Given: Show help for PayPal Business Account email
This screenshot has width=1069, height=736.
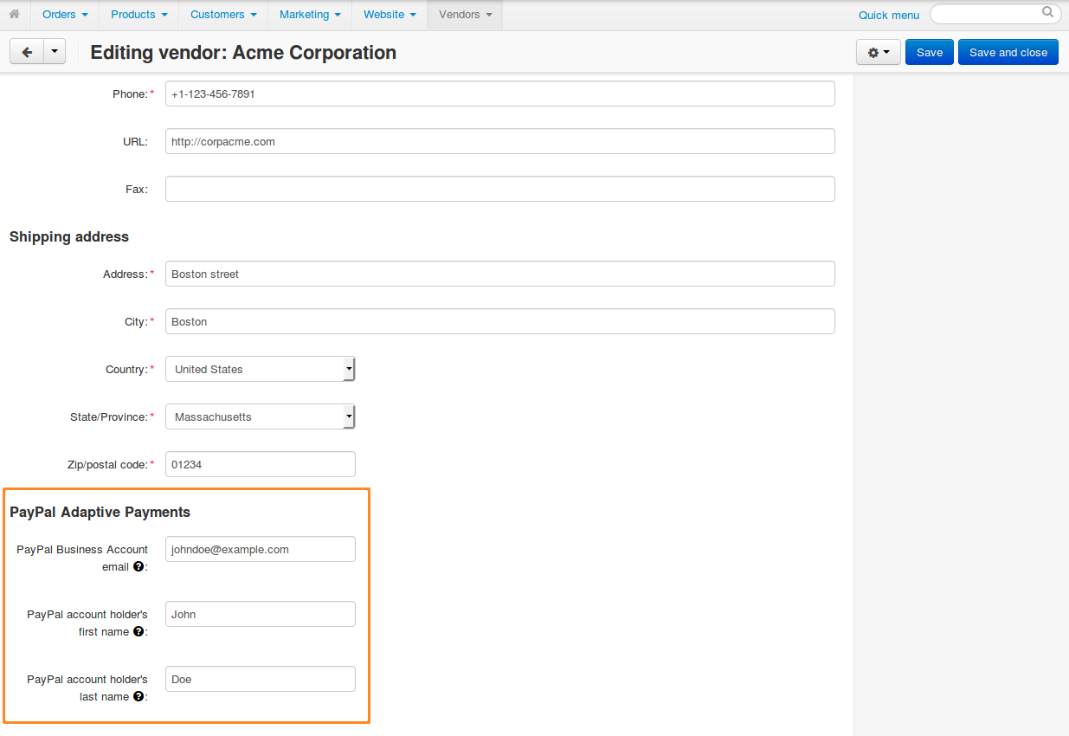Looking at the screenshot, I should 138,567.
